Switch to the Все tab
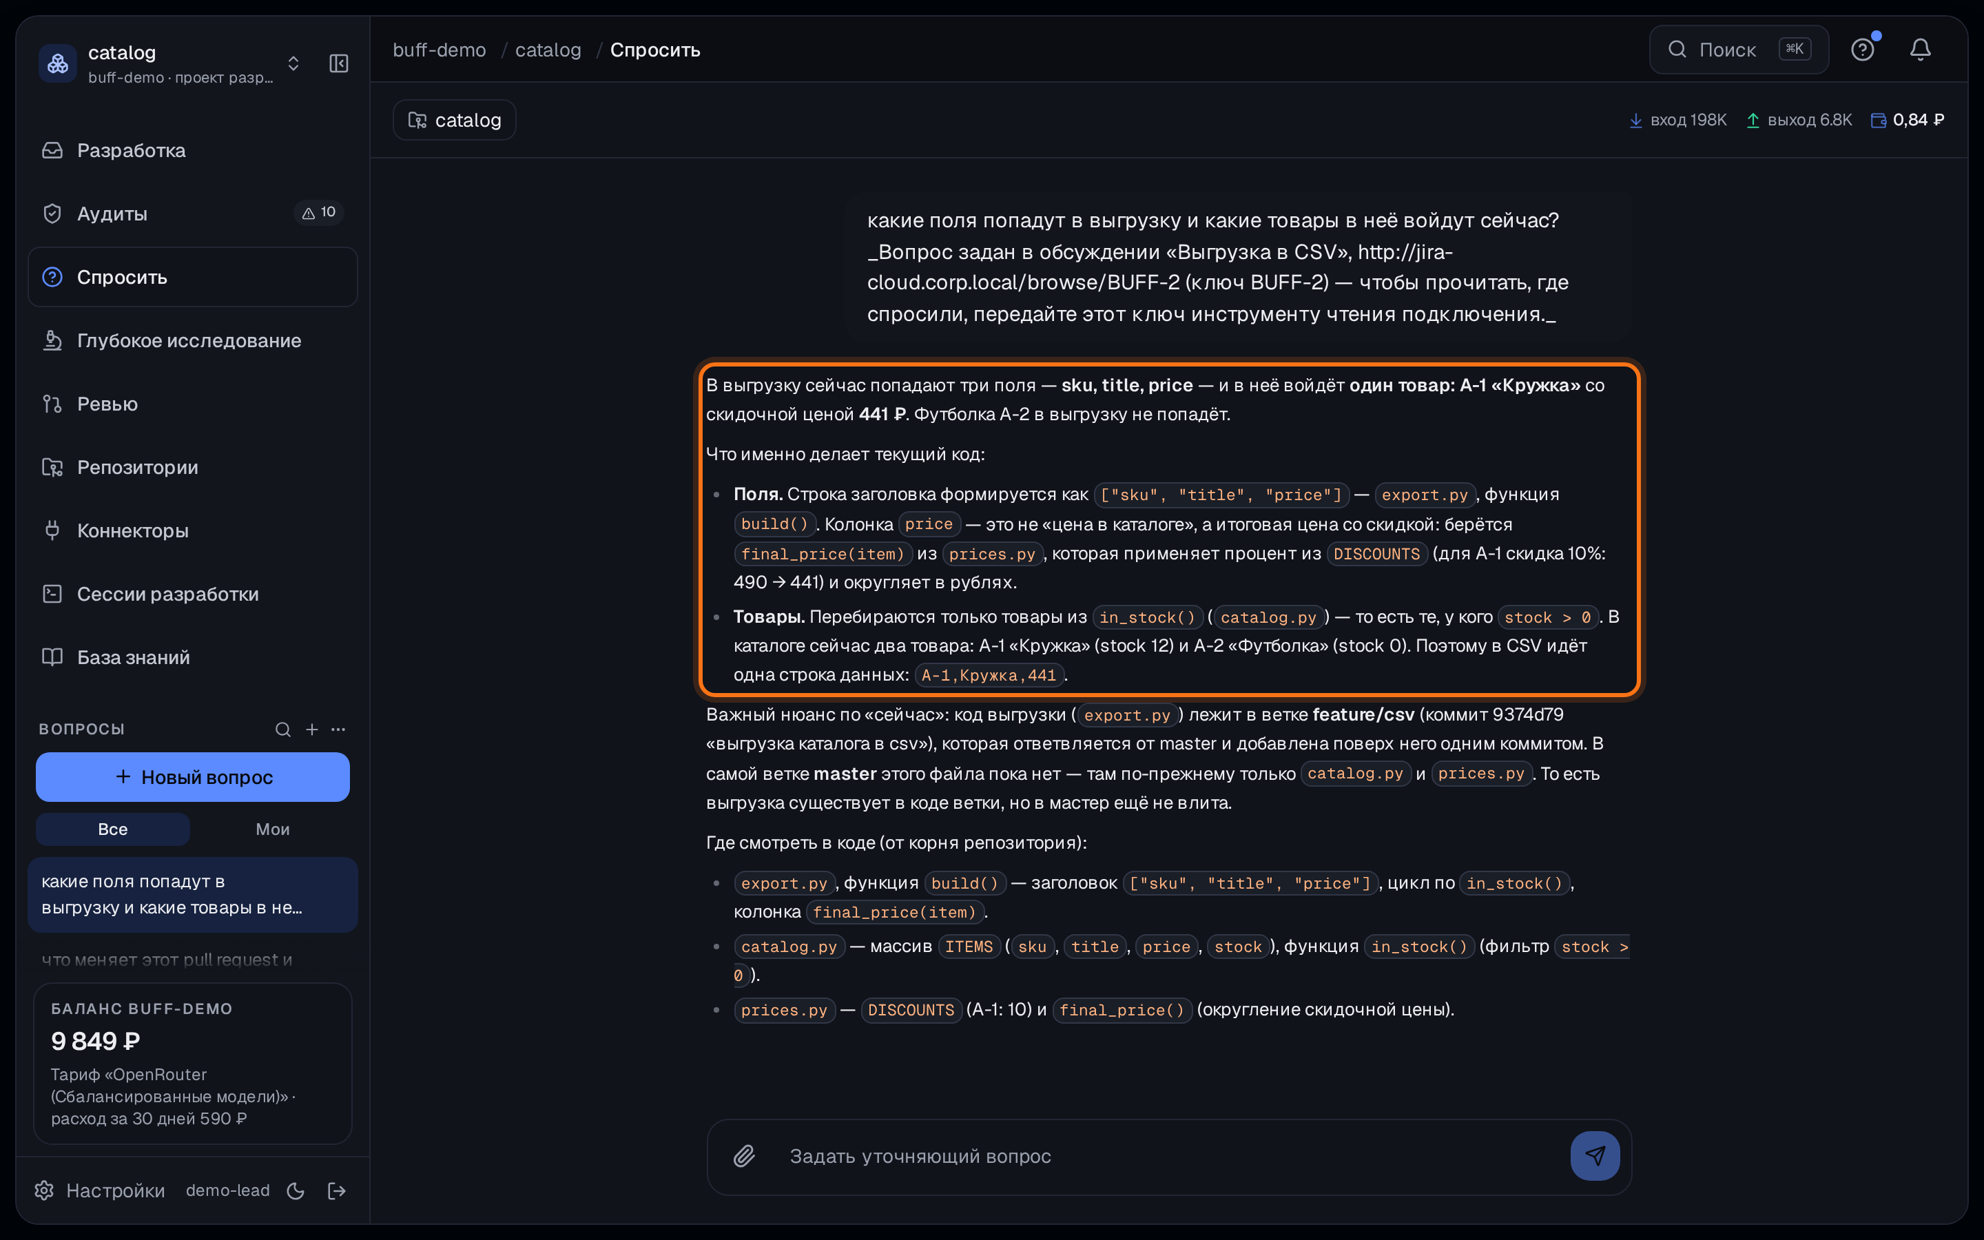Screen dimensions: 1984x1240 (x=113, y=829)
